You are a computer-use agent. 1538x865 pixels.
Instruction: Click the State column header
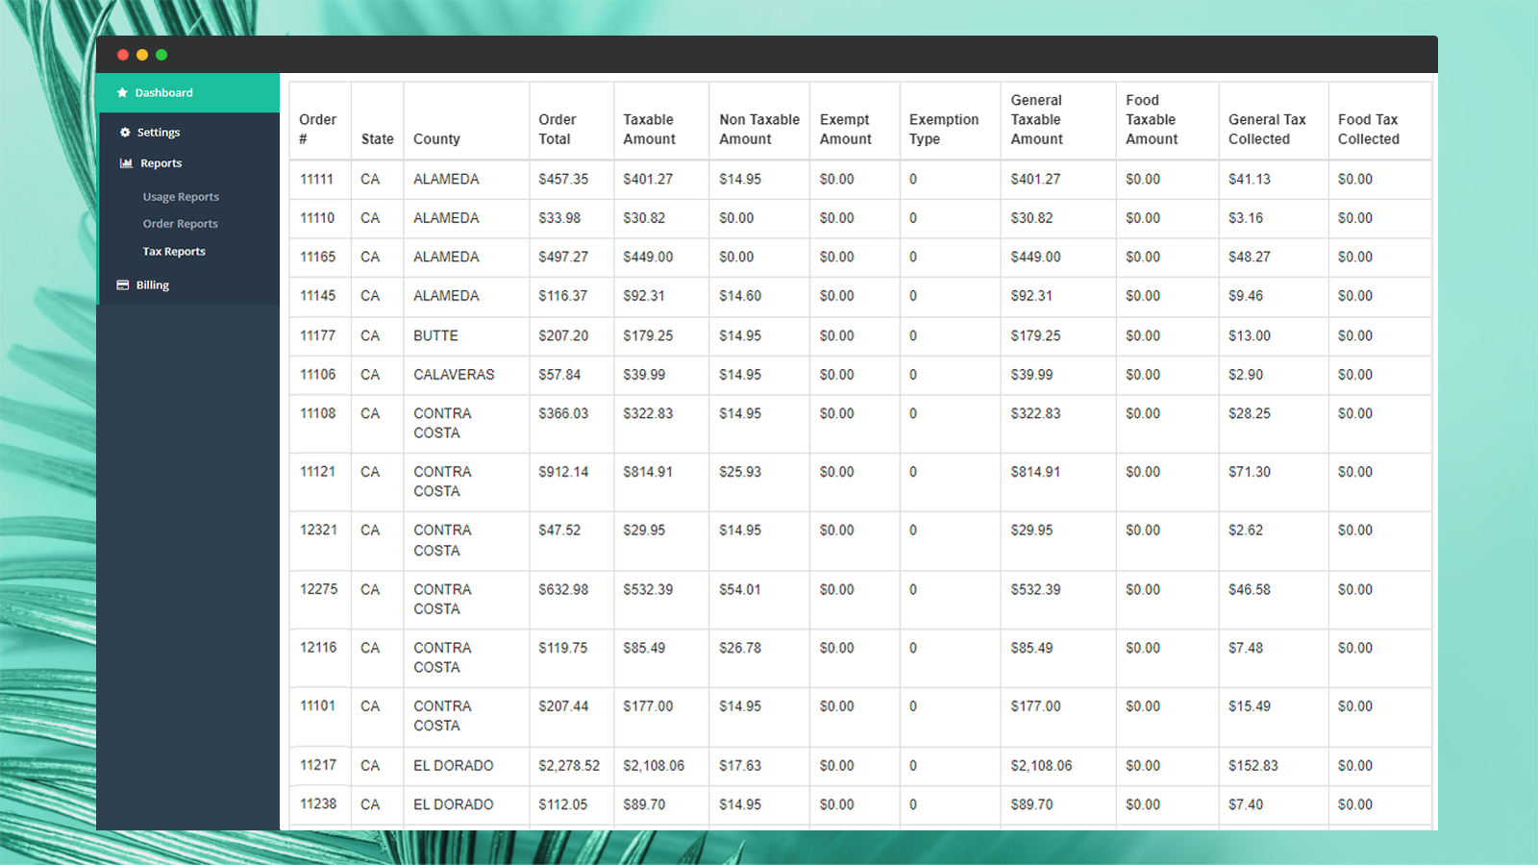click(377, 139)
